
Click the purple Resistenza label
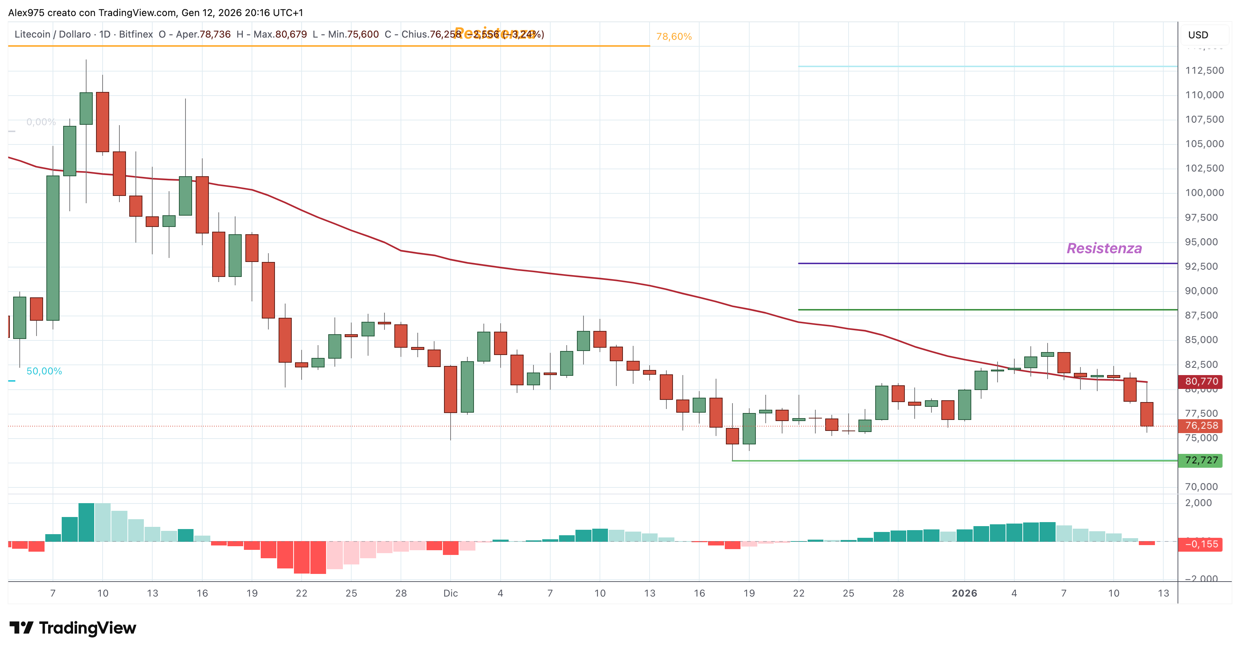click(x=1104, y=248)
